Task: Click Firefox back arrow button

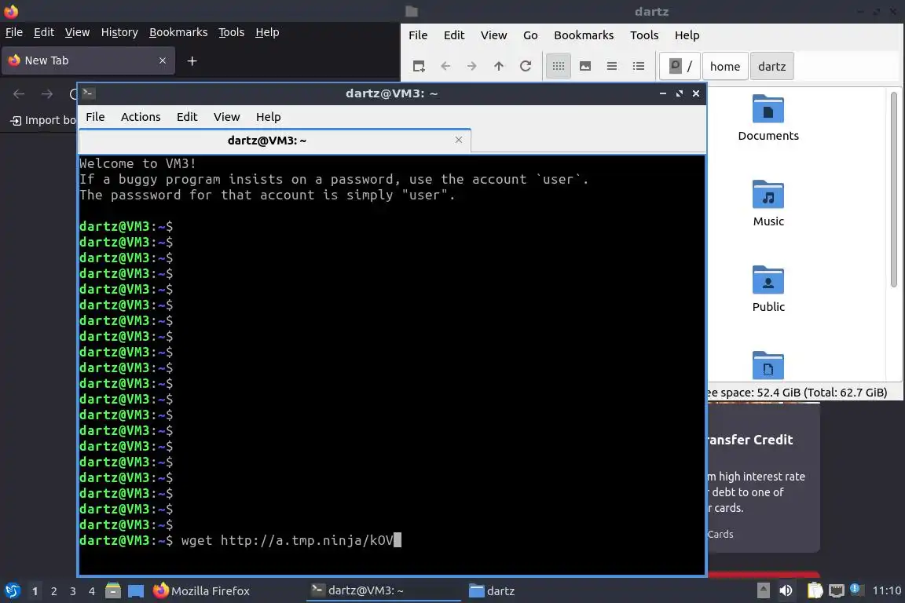Action: pos(19,93)
